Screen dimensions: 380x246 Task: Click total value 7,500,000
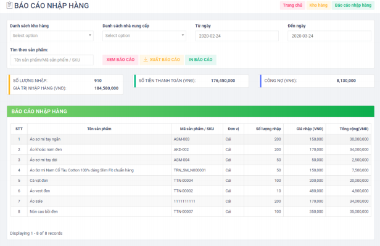pos(360,170)
